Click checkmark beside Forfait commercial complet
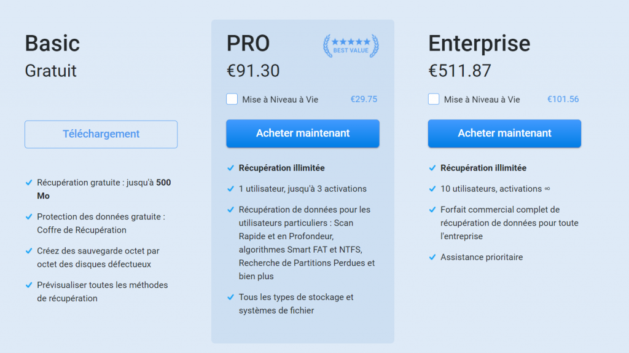The image size is (629, 353). point(432,210)
